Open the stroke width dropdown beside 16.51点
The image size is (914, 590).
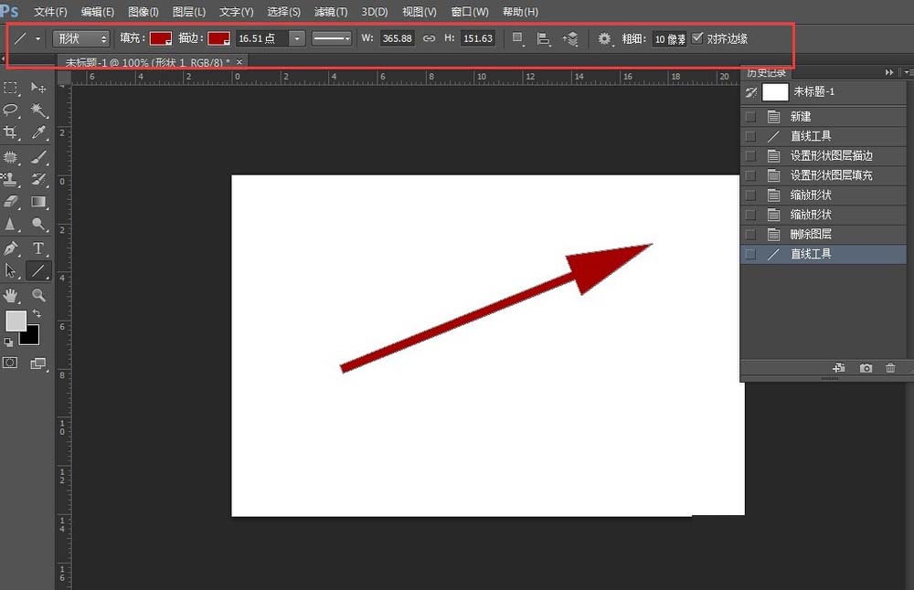click(x=297, y=37)
